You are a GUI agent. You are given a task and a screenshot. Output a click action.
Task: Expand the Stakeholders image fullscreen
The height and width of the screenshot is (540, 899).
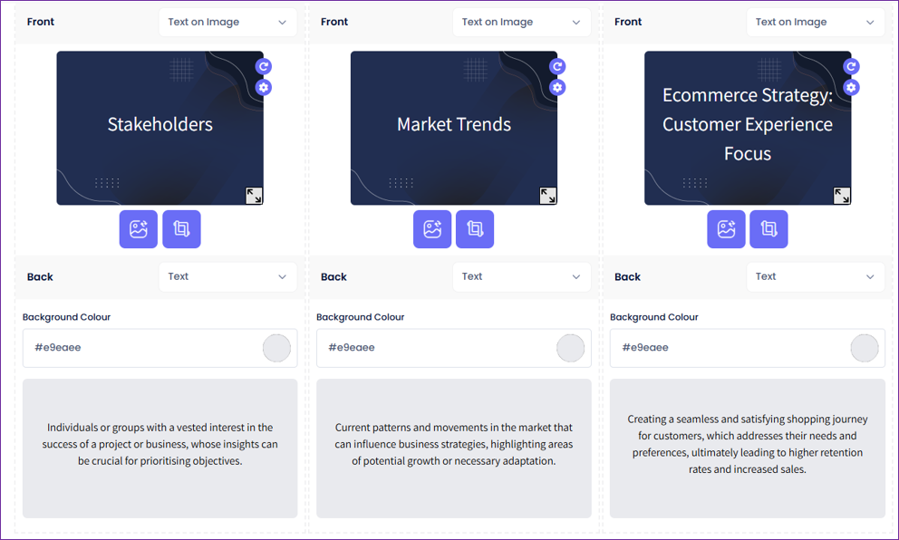(254, 195)
